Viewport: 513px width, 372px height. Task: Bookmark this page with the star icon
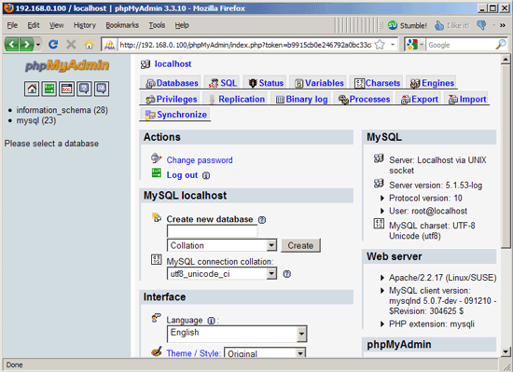point(380,45)
